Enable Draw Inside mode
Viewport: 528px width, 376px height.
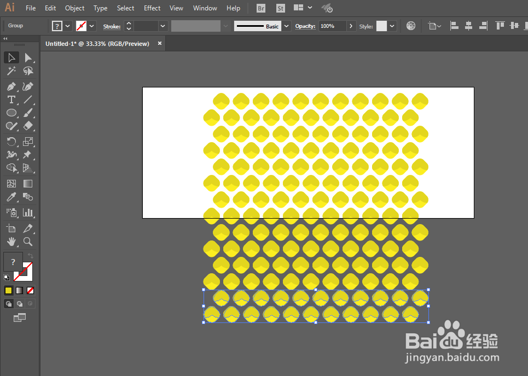click(x=30, y=304)
